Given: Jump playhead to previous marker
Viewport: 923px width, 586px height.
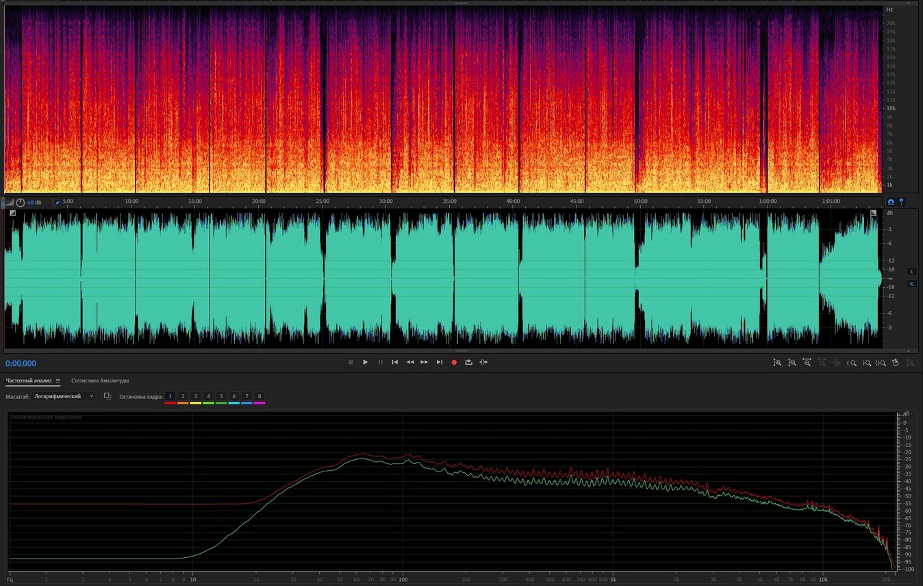Looking at the screenshot, I should 394,362.
